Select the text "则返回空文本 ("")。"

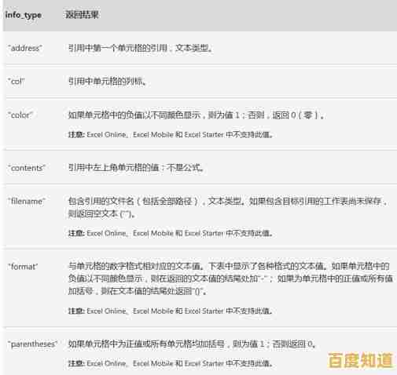(101, 213)
